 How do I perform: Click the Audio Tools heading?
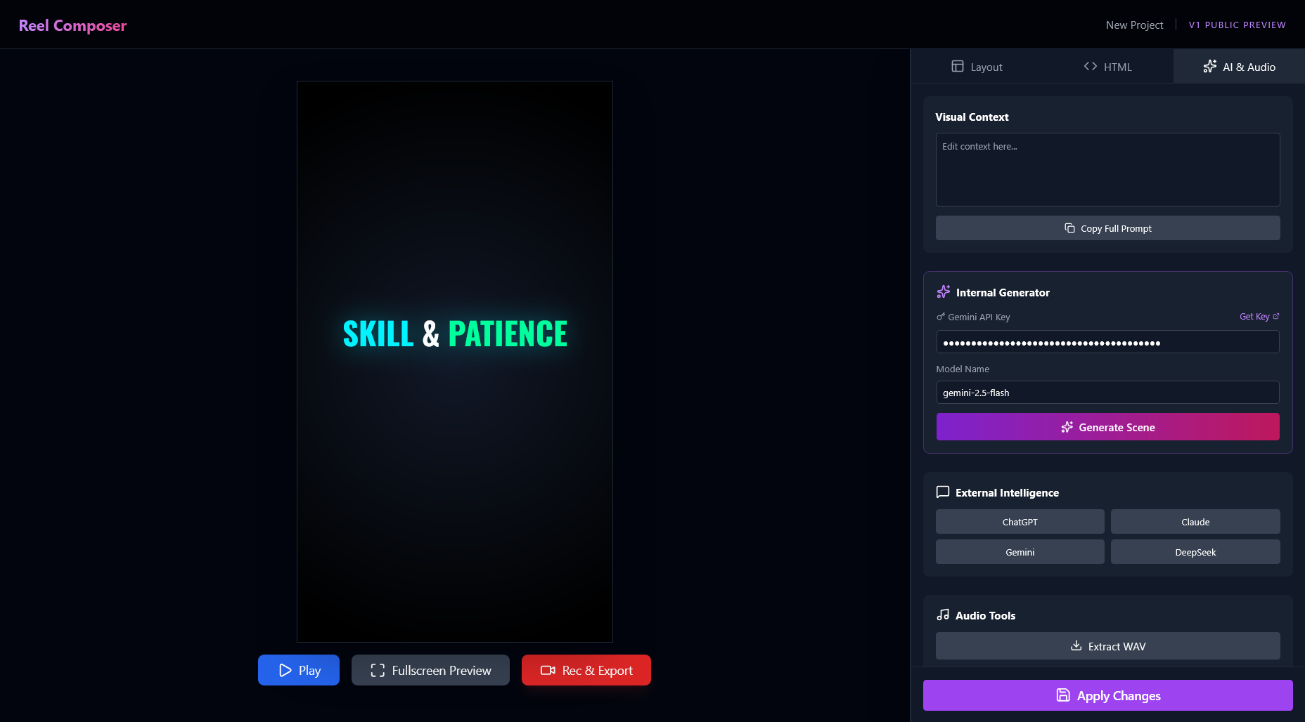tap(985, 615)
